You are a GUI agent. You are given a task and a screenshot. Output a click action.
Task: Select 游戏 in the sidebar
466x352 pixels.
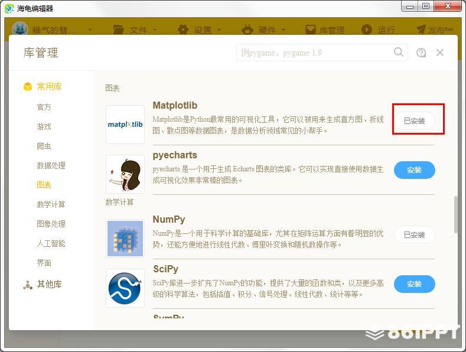click(x=44, y=126)
